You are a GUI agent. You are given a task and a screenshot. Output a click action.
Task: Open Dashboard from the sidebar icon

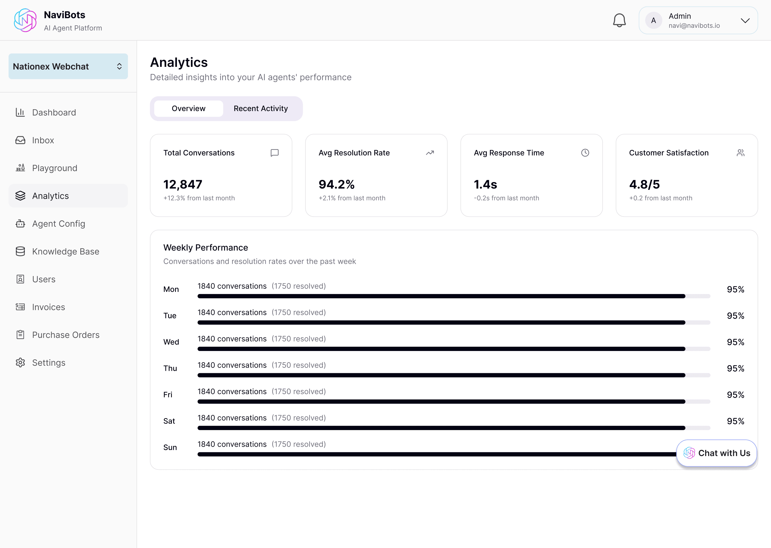coord(20,112)
